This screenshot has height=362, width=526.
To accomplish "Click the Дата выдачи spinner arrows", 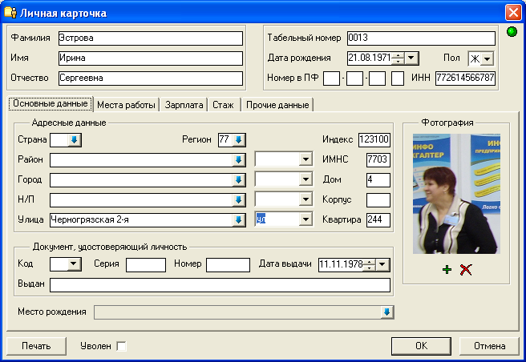I will [369, 265].
